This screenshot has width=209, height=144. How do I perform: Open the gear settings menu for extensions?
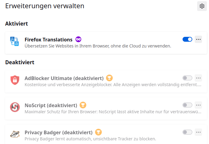click(x=202, y=6)
